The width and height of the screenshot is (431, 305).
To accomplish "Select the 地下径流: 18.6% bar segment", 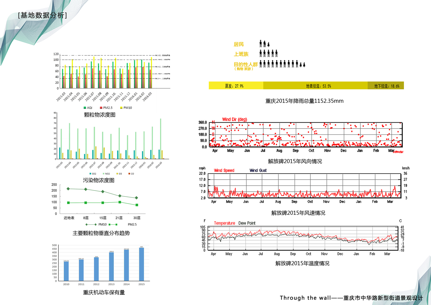I will (x=386, y=86).
